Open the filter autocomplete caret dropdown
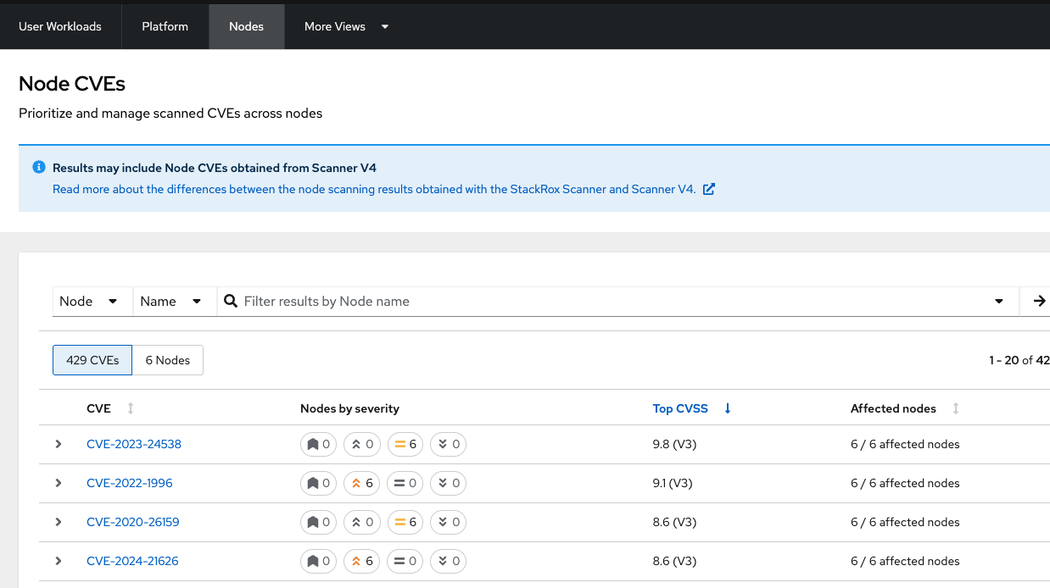Screen dimensions: 1050x588 (999, 301)
